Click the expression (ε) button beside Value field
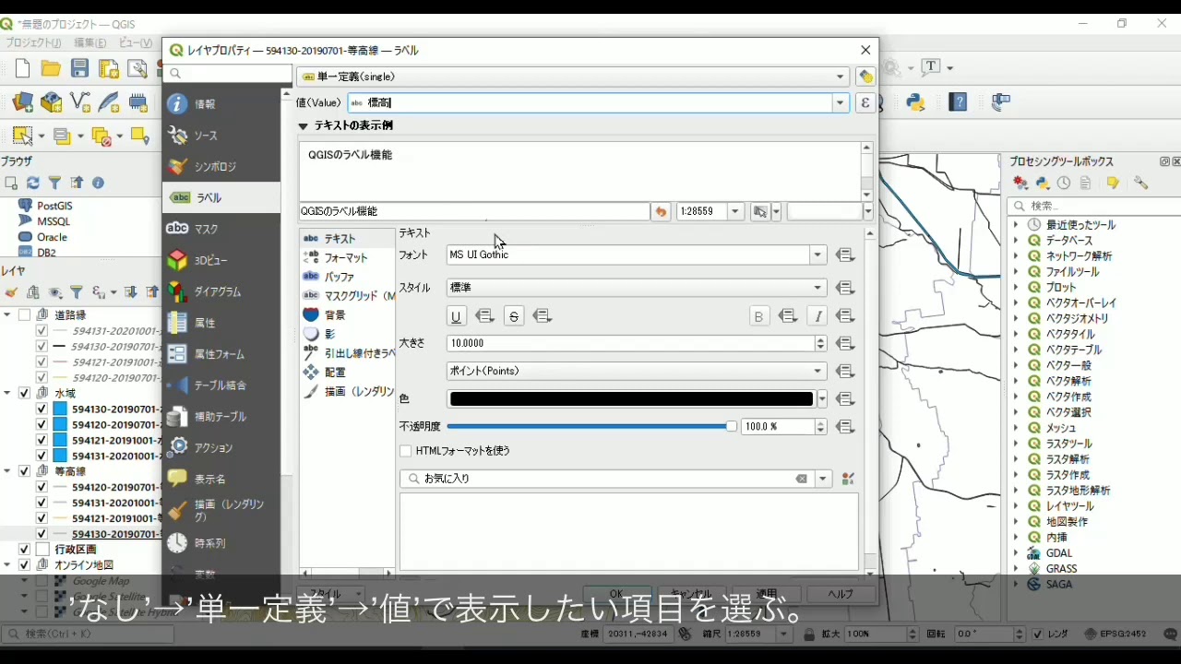Viewport: 1181px width, 664px height. point(865,103)
